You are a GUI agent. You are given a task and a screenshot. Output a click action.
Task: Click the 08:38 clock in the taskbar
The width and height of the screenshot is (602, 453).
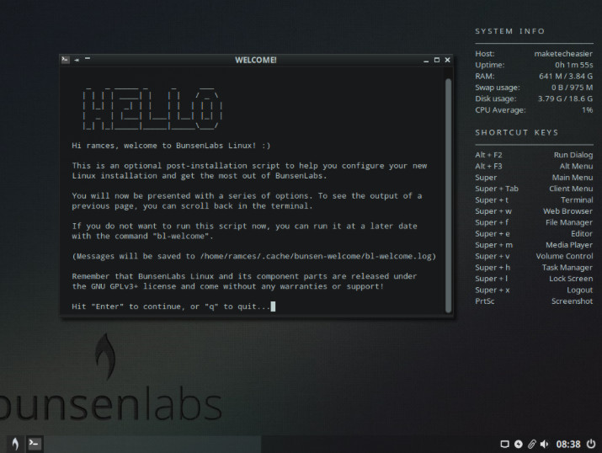click(x=568, y=445)
